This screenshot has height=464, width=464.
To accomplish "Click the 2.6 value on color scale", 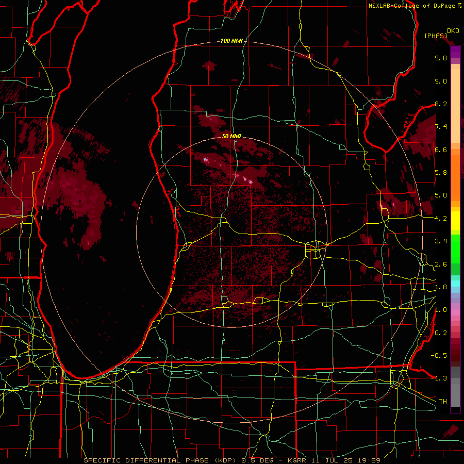I will click(x=441, y=264).
